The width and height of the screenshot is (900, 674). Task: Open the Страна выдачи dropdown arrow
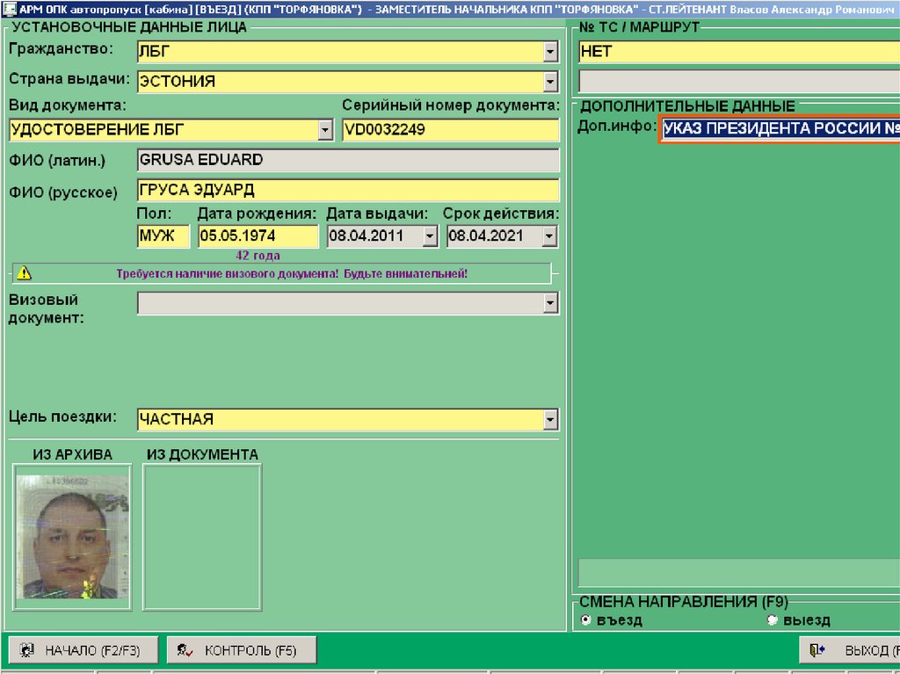pos(550,83)
